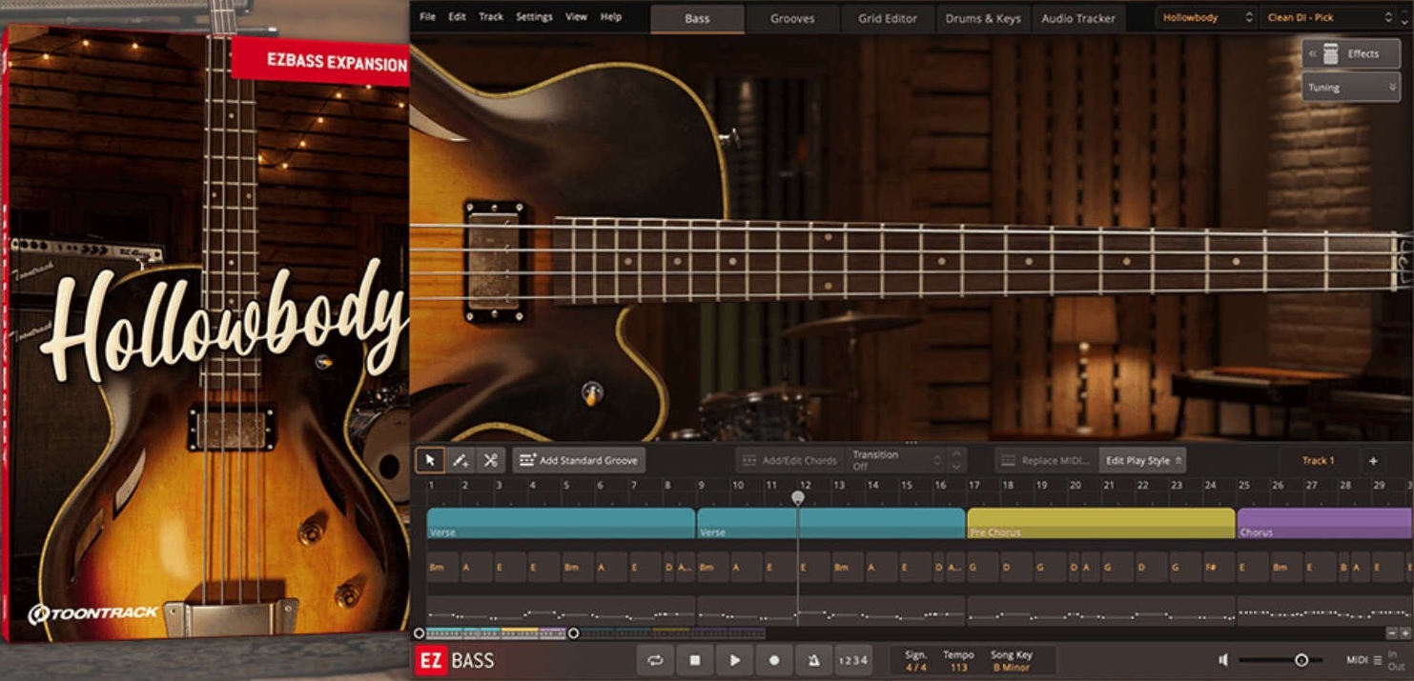1414x681 pixels.
Task: Click the song overview loop end handle
Action: (573, 633)
